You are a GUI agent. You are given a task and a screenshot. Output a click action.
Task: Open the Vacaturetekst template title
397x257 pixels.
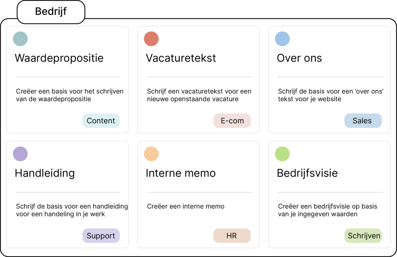[x=181, y=58]
